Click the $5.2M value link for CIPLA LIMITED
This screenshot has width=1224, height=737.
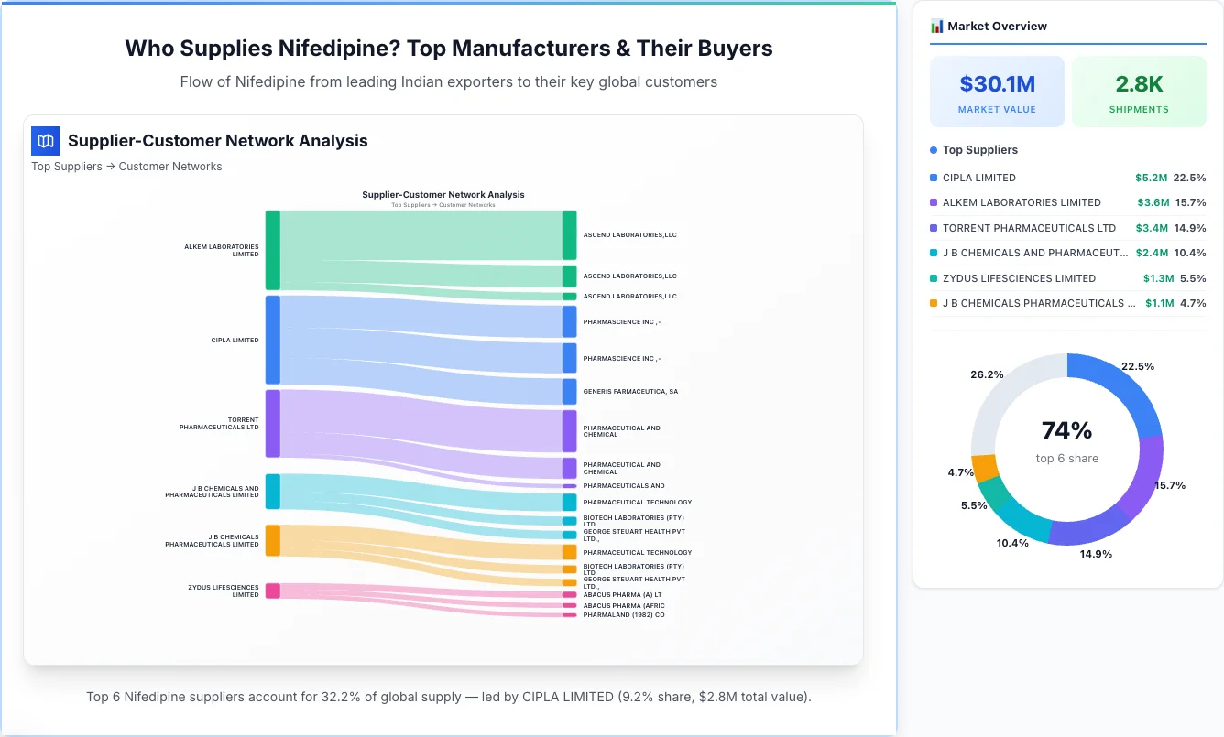click(1153, 178)
